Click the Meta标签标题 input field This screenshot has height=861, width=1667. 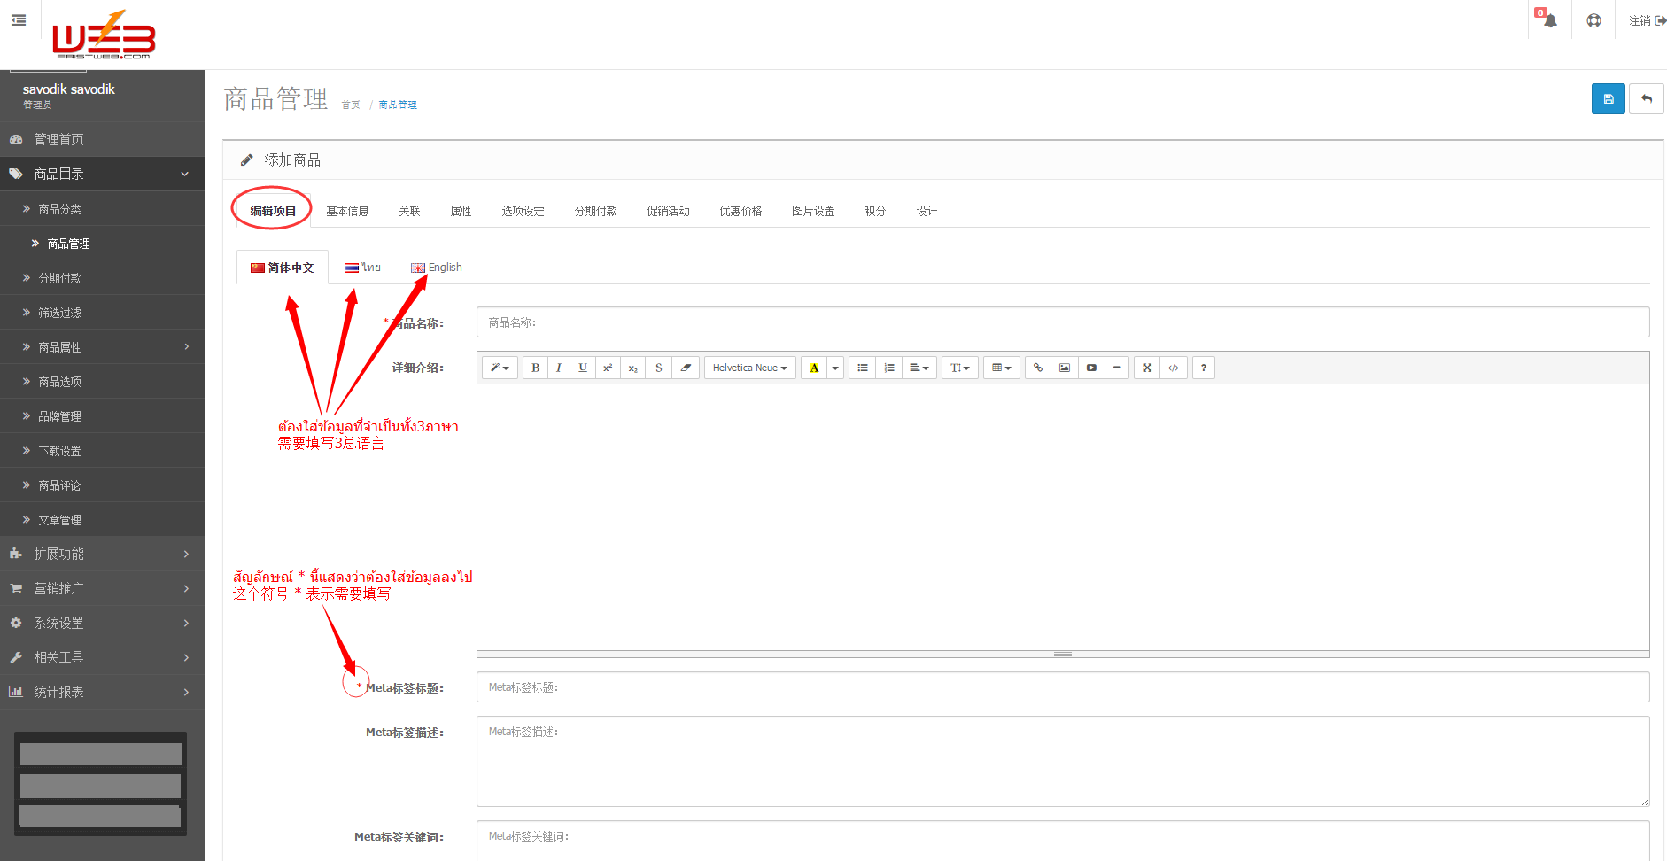1063,687
